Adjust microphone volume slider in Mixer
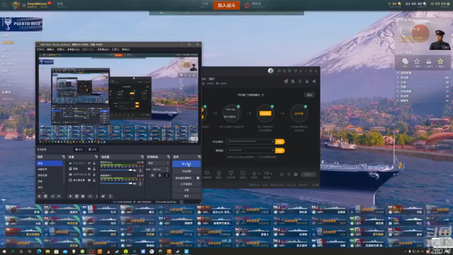 (x=116, y=171)
